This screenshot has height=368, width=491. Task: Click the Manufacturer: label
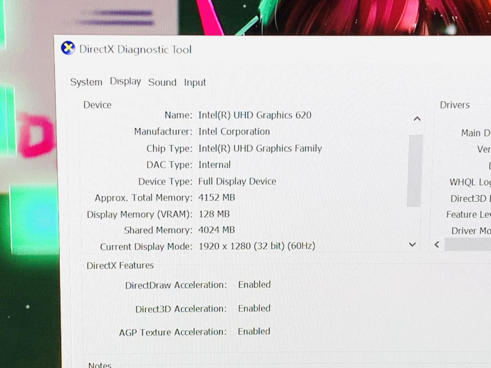tap(163, 132)
